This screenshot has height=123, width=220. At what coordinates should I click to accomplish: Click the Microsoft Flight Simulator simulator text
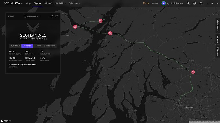click(x=23, y=65)
